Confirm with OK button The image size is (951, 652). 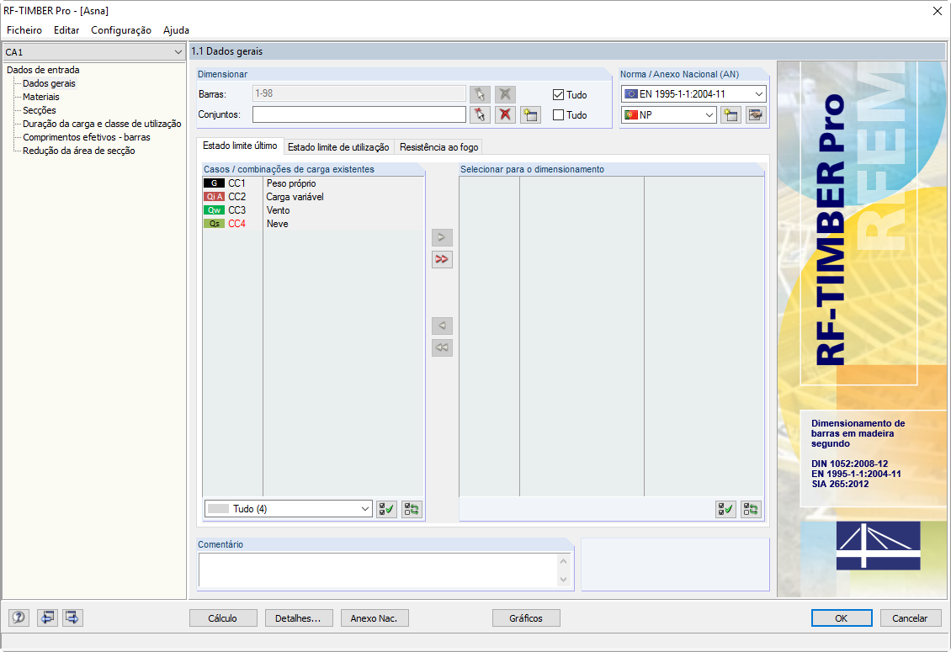click(x=842, y=618)
